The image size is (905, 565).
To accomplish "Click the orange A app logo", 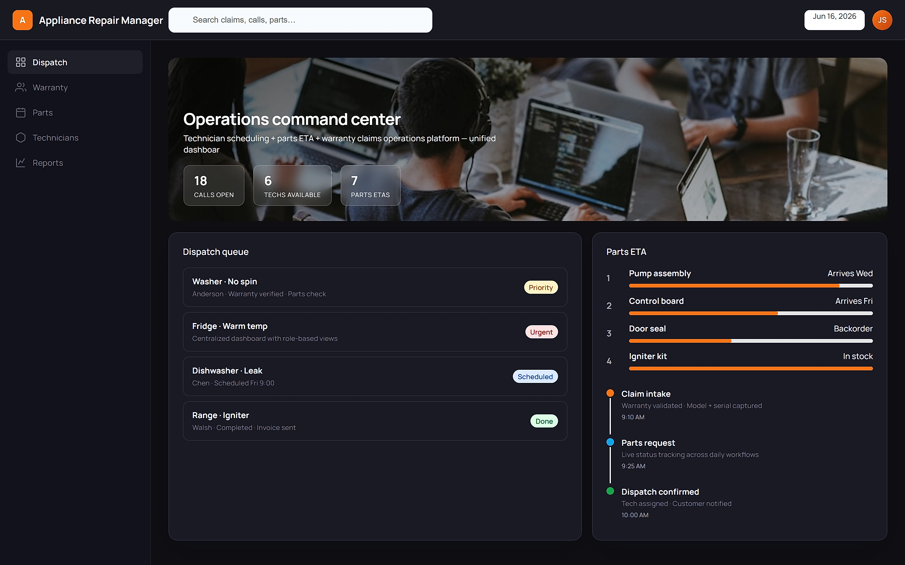I will click(22, 20).
